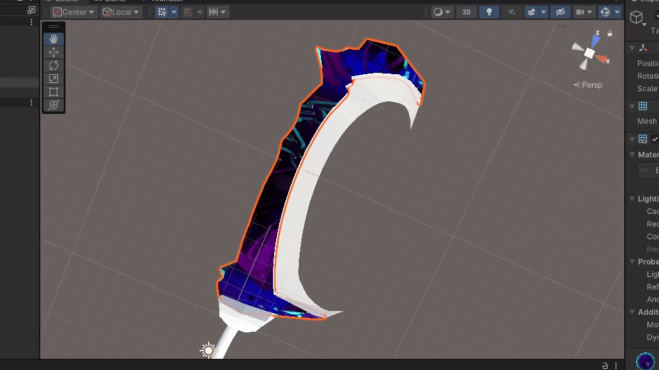The width and height of the screenshot is (659, 370).
Task: Click the red X axis on scene gizmo
Action: (602, 58)
